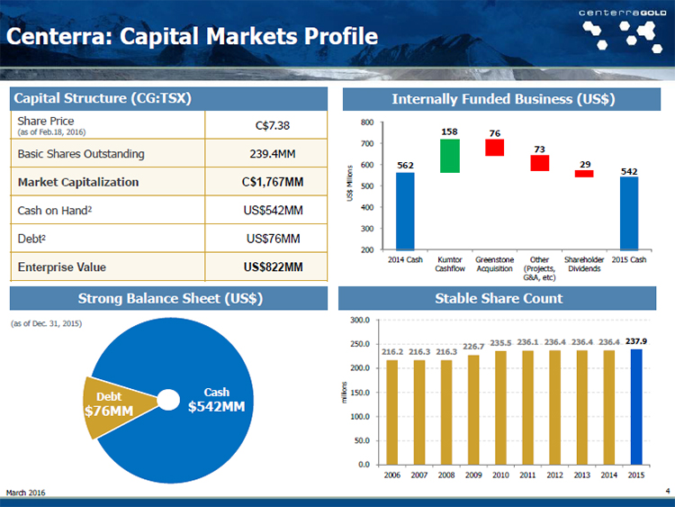
Task: Select the 'Market Capitalization' label
Action: pyautogui.click(x=78, y=182)
